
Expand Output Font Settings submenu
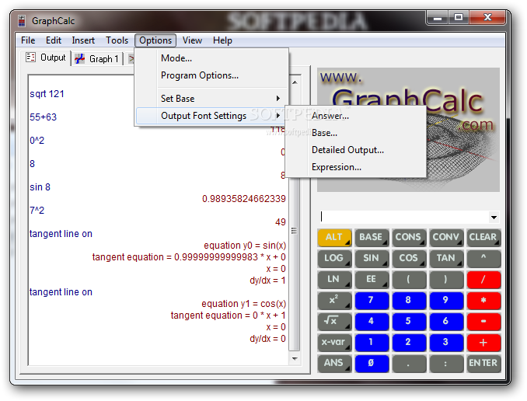(x=211, y=116)
